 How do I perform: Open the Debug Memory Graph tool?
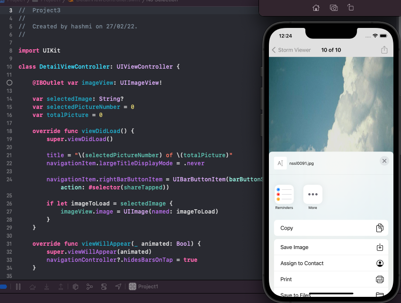[x=89, y=286]
